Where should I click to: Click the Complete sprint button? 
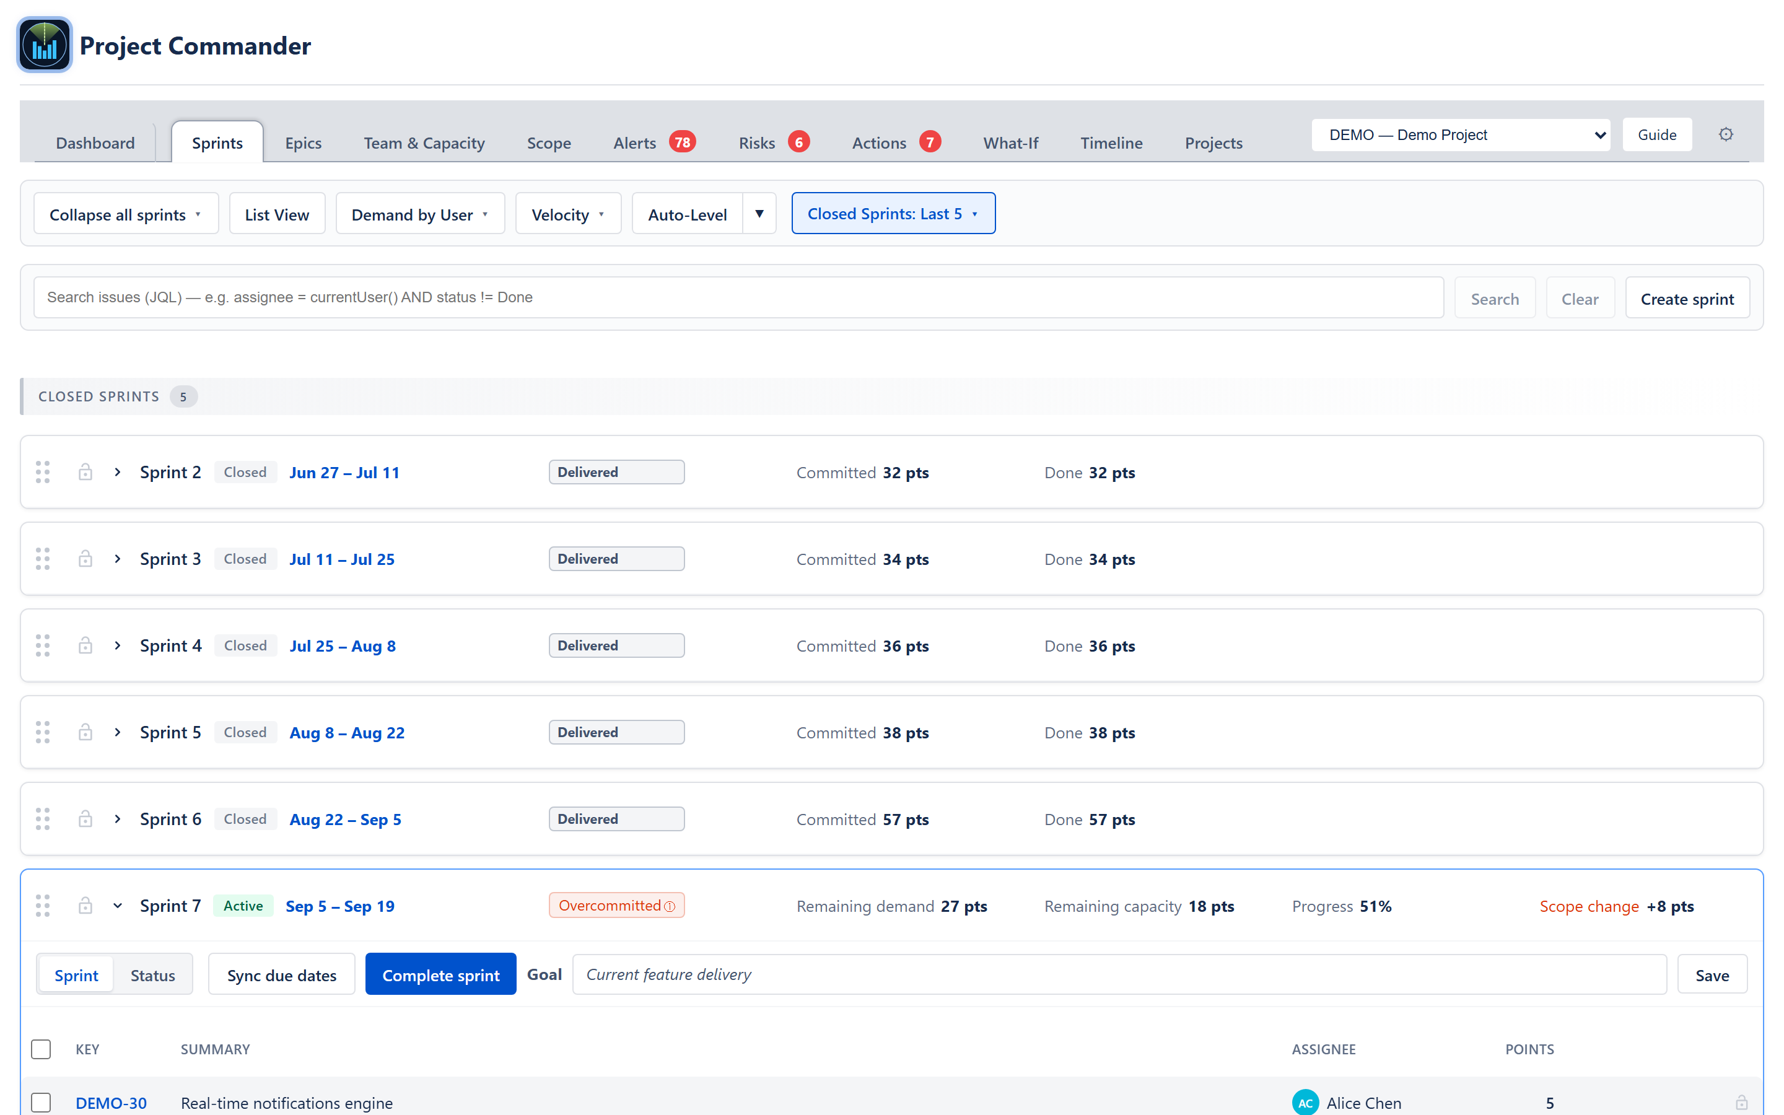(x=441, y=974)
